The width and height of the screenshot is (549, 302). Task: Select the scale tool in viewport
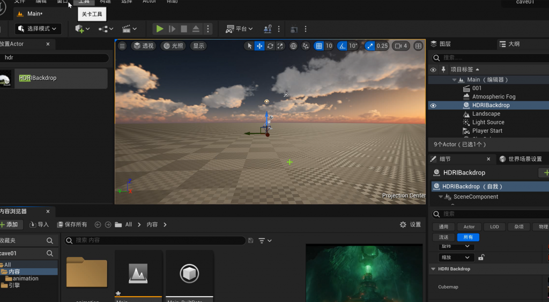click(x=280, y=46)
